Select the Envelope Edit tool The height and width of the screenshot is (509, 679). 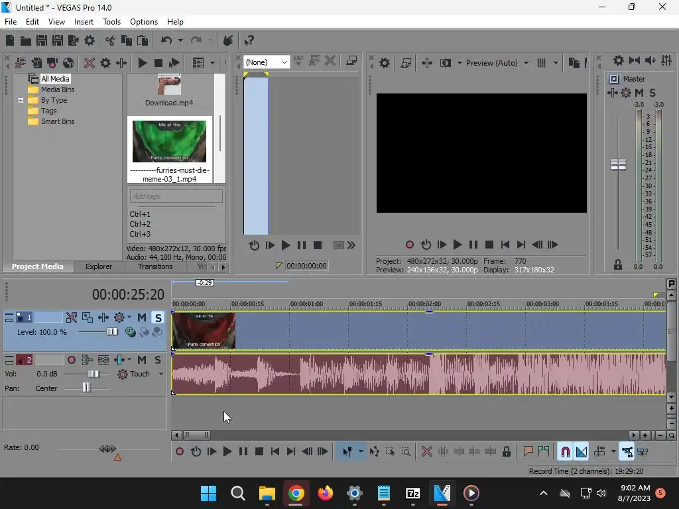(375, 452)
